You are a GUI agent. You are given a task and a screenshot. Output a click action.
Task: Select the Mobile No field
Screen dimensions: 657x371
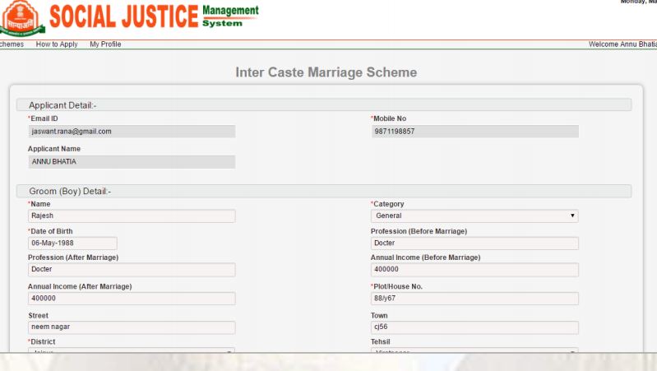[474, 132]
